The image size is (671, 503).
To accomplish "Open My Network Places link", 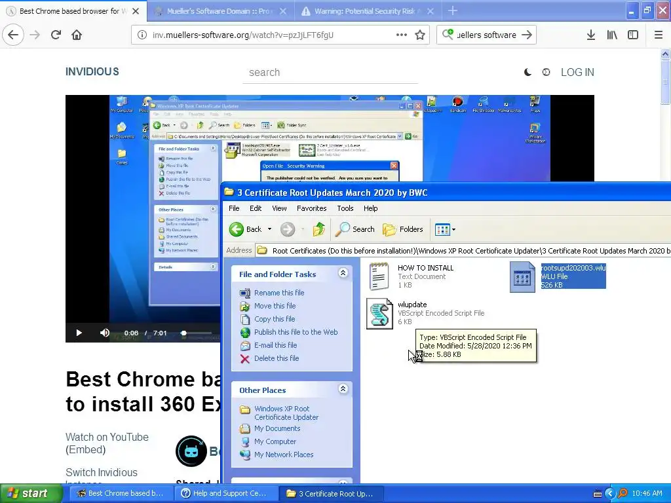I will pyautogui.click(x=284, y=455).
